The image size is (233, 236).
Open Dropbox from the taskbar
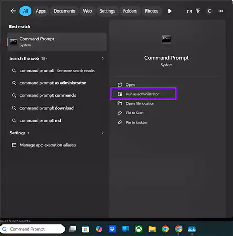click(x=112, y=229)
